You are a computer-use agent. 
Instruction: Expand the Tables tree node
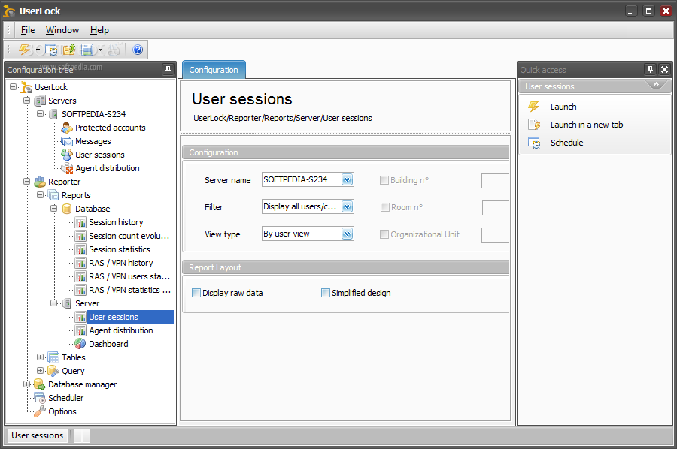(x=40, y=357)
